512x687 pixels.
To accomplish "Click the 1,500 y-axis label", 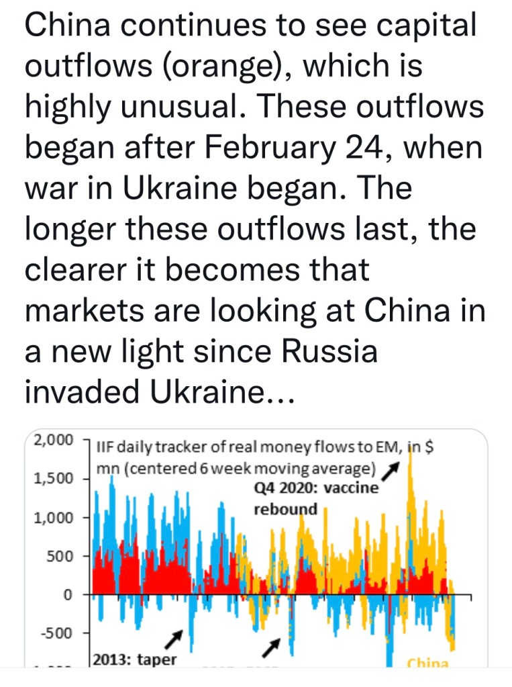I will tap(52, 479).
